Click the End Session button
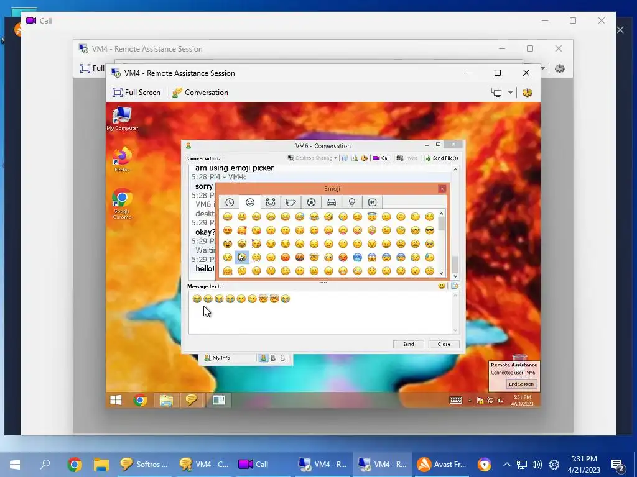This screenshot has width=637, height=477. pos(521,384)
